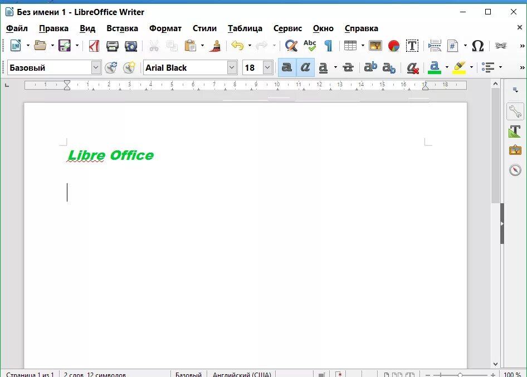The image size is (527, 377).
Task: Toggle strikethrough formatting
Action: point(348,67)
